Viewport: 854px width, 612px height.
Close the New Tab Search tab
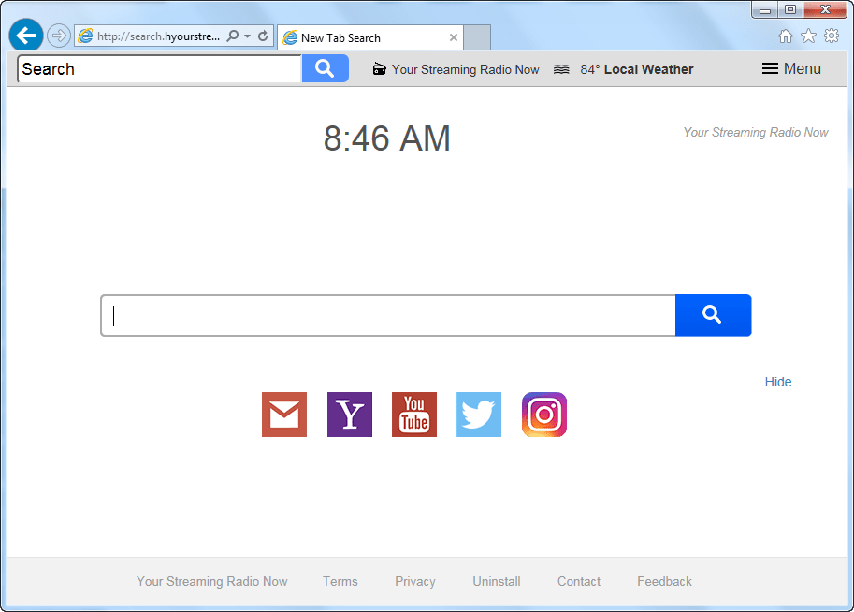coord(453,37)
